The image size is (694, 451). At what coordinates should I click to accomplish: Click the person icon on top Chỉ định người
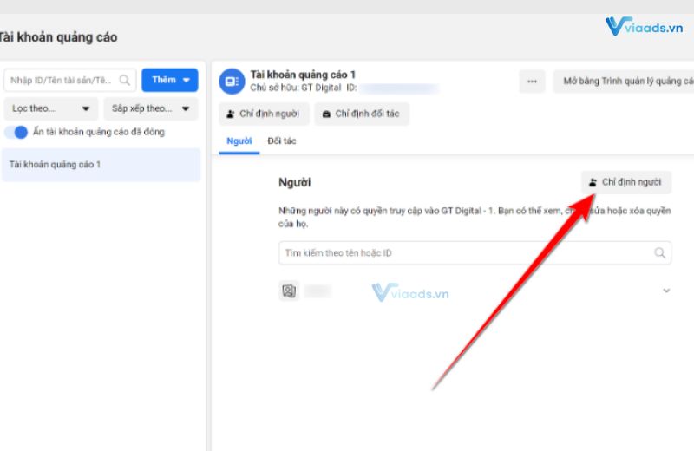232,114
